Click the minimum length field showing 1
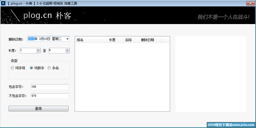This screenshot has width=256, height=128. [28, 51]
